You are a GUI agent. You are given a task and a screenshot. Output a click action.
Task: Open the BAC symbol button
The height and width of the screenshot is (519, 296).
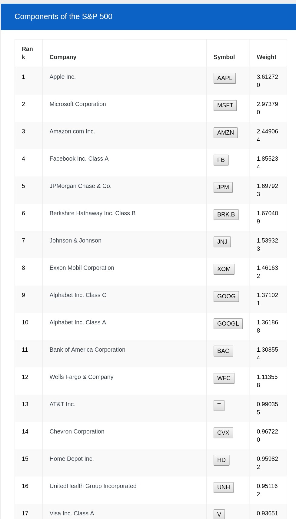point(223,351)
